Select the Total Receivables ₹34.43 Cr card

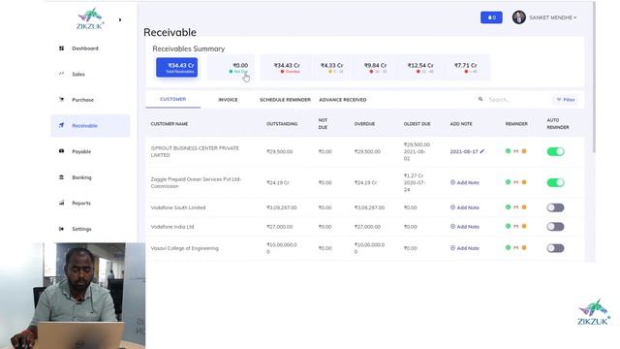(176, 67)
